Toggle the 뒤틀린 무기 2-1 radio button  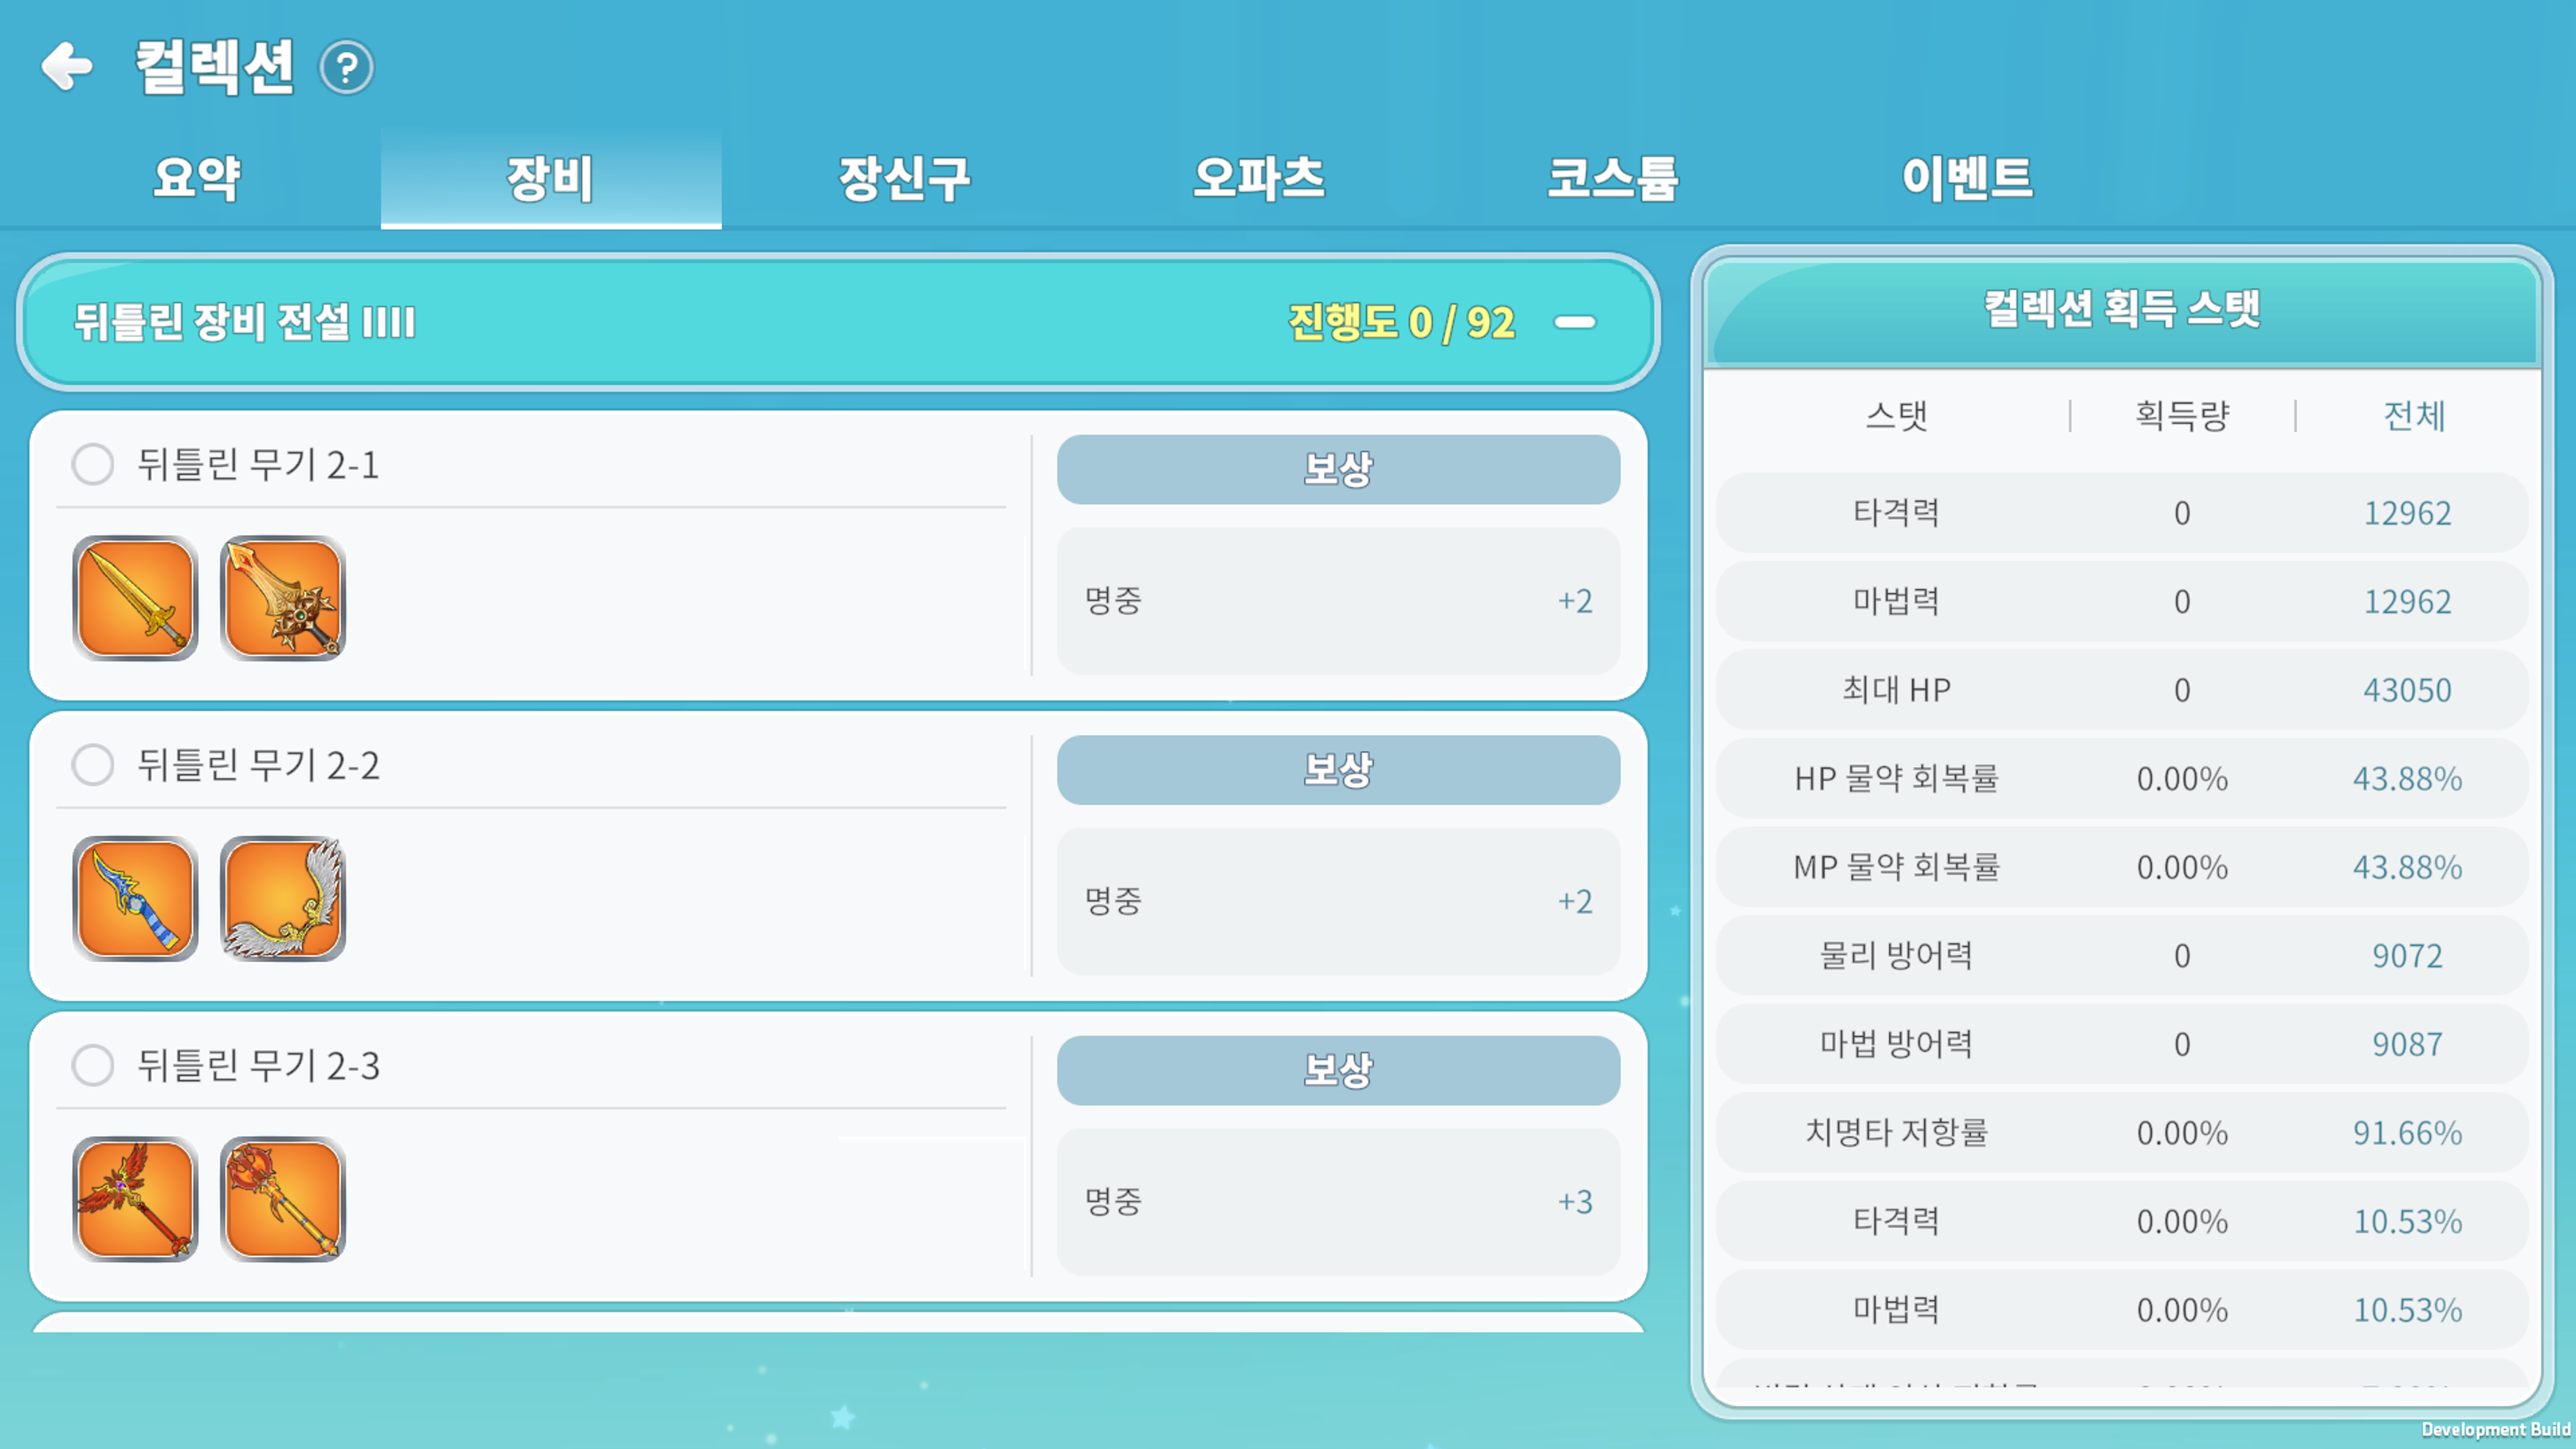[93, 464]
